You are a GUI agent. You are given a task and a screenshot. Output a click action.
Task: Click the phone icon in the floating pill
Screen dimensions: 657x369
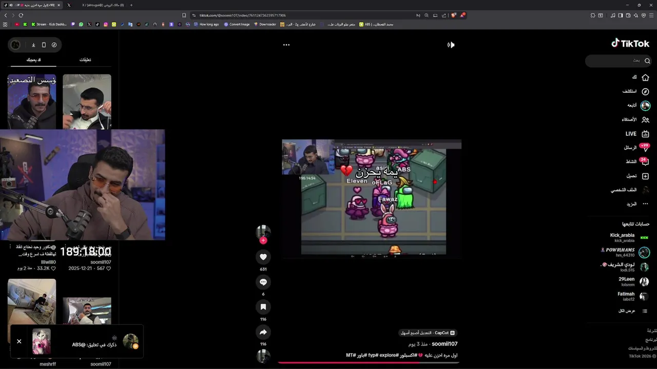click(44, 45)
